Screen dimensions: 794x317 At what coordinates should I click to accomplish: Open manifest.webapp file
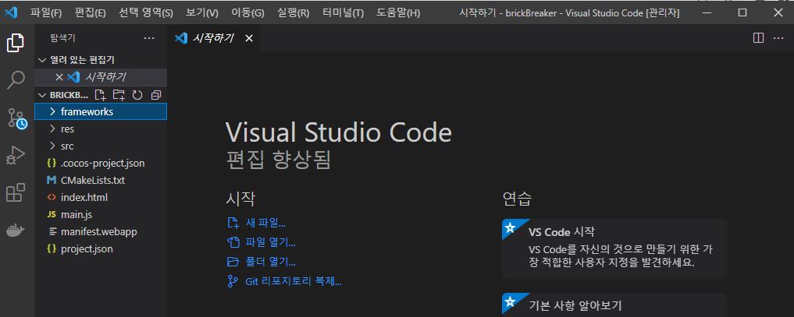tap(100, 231)
